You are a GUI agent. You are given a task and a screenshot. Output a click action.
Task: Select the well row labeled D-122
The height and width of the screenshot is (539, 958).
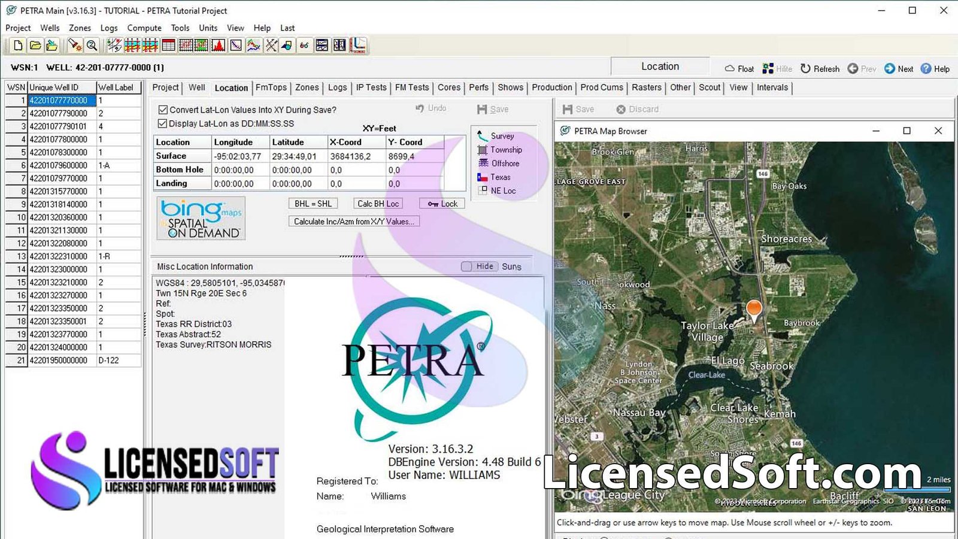point(108,360)
